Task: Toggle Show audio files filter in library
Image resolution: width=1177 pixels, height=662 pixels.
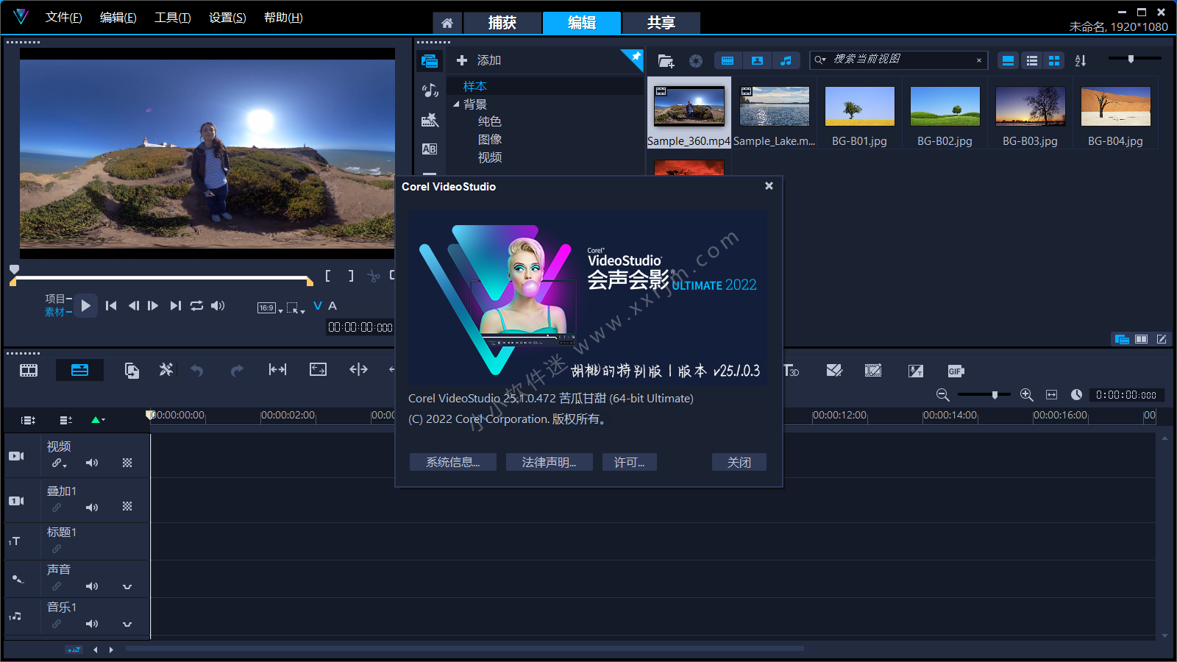Action: point(786,60)
